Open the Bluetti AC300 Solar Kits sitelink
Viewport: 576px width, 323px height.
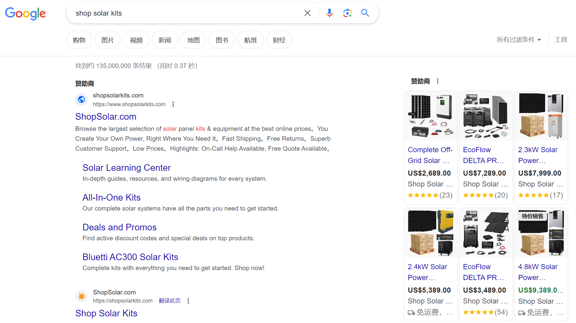click(x=130, y=257)
